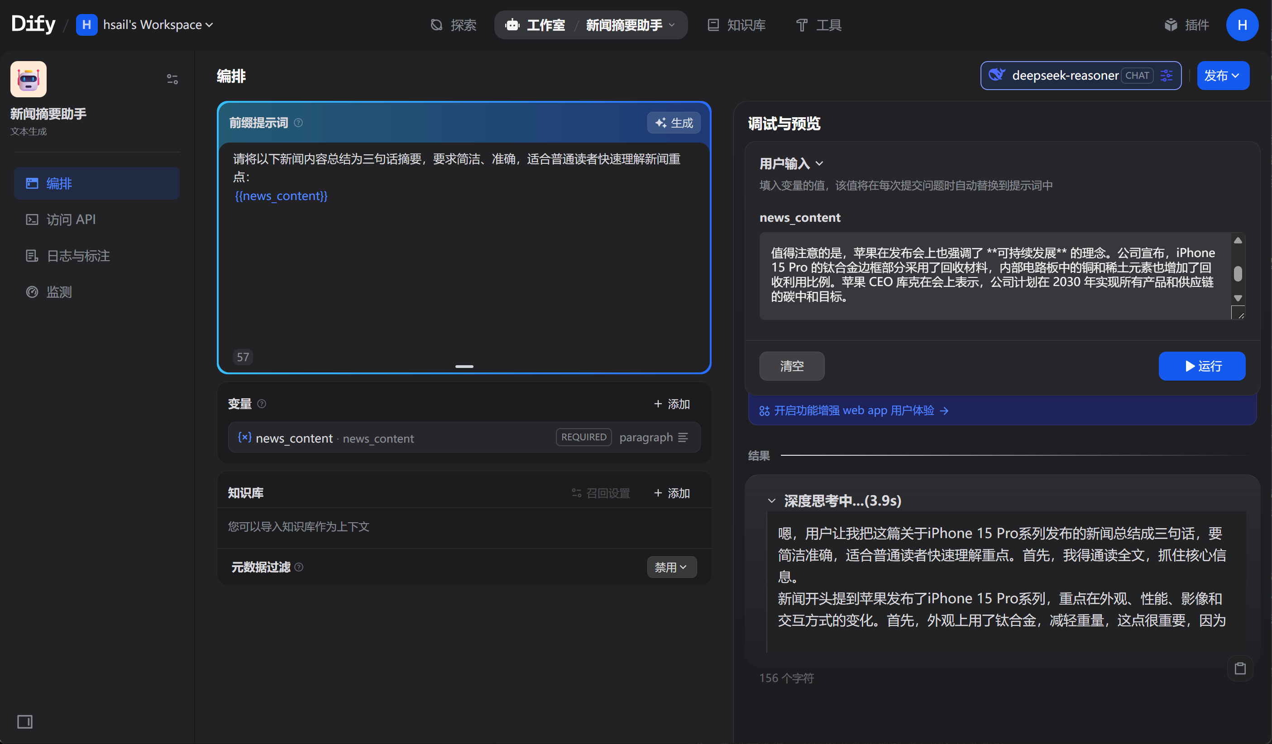This screenshot has width=1272, height=744.
Task: Click the {{news_content}} variable in the prompt
Action: tap(281, 196)
